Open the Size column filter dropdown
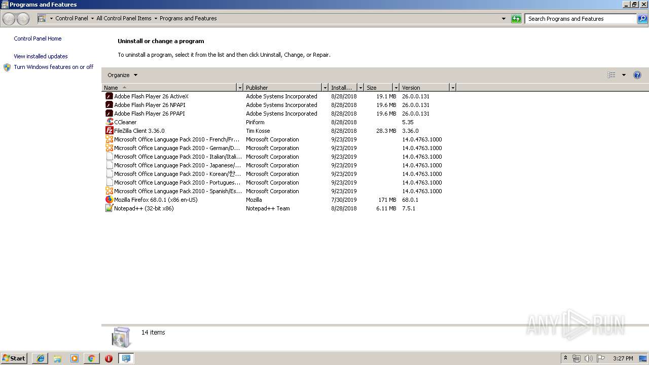Image resolution: width=649 pixels, height=365 pixels. (x=396, y=88)
